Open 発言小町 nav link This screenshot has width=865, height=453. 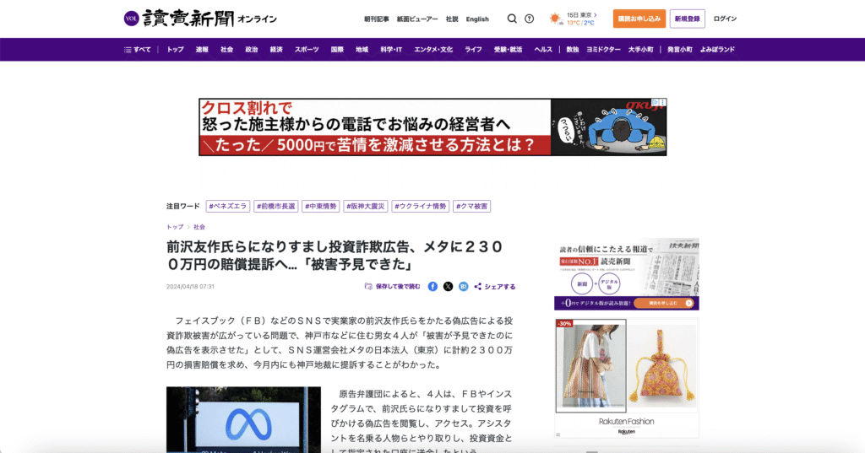click(680, 50)
